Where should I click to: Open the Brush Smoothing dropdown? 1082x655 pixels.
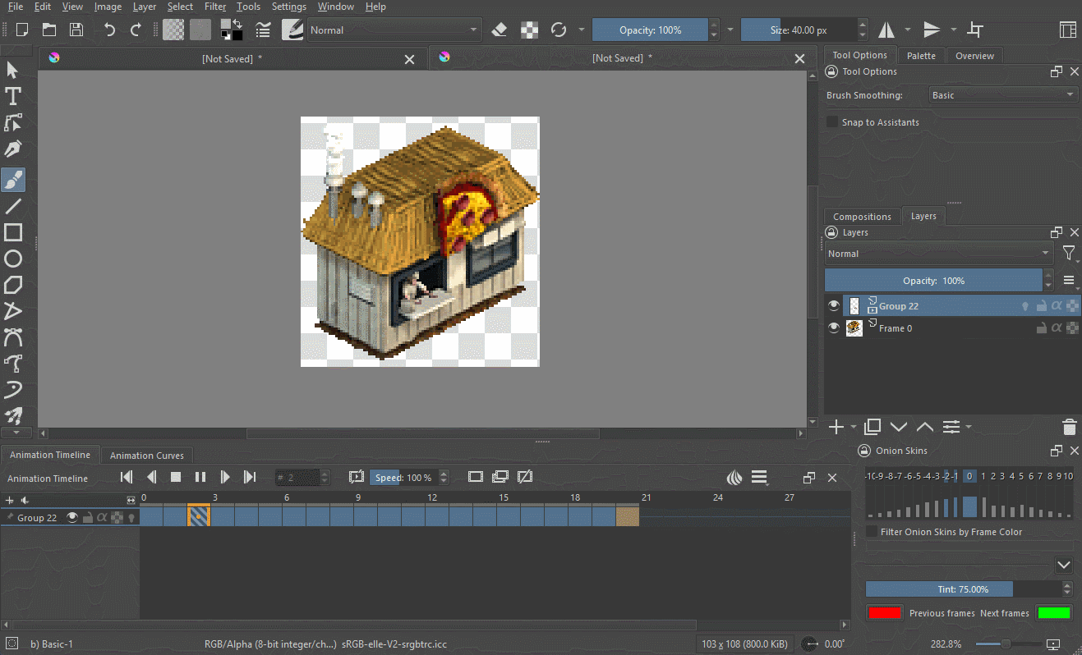coord(1002,95)
